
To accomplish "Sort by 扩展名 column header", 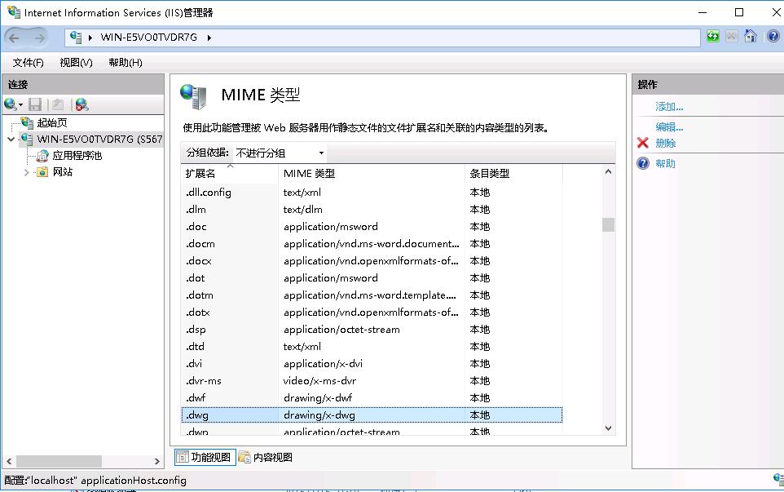I will point(230,174).
